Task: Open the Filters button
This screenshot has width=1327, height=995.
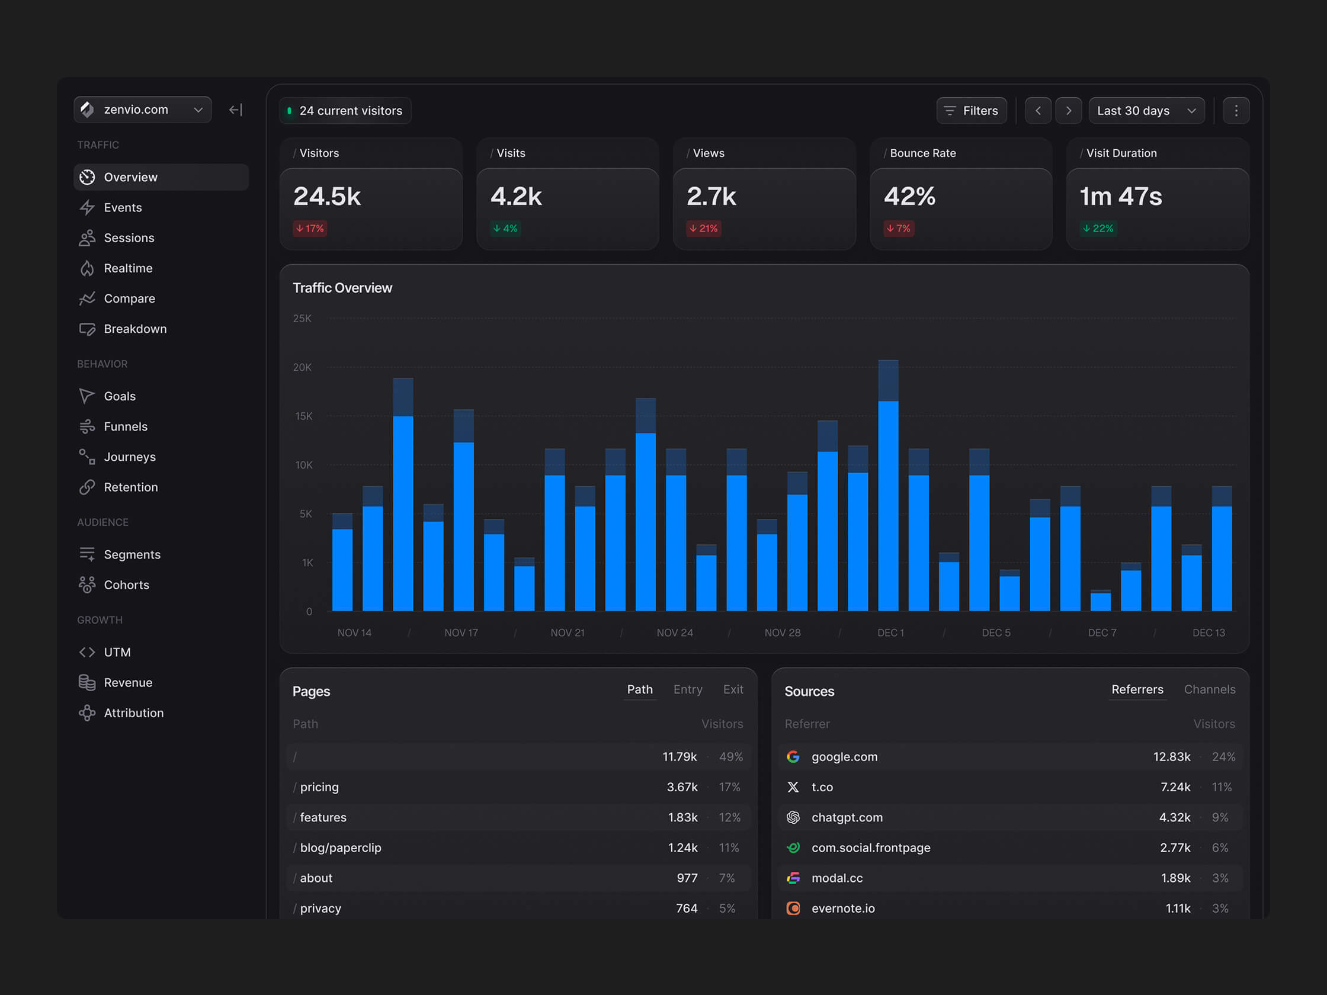Action: 971,111
